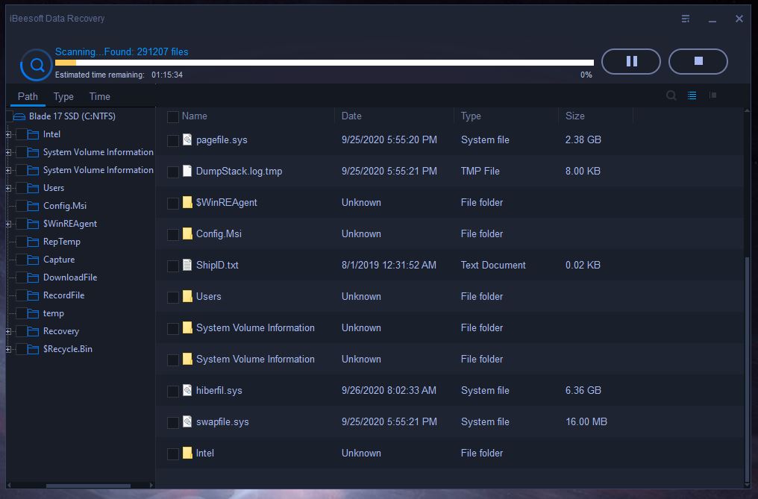Toggle the select-all checkbox beside Name header
Screen dimensions: 758x499
tap(173, 116)
